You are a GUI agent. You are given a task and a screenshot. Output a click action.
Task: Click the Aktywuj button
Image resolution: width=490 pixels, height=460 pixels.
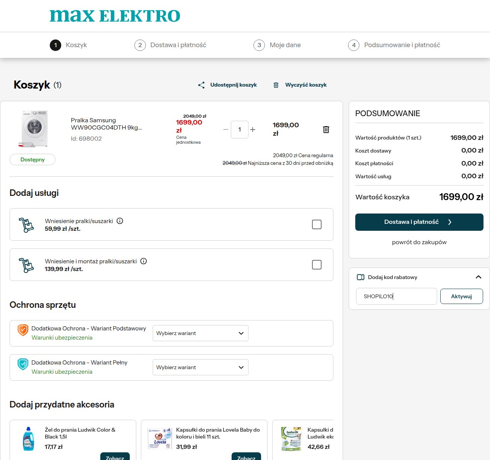[461, 296]
